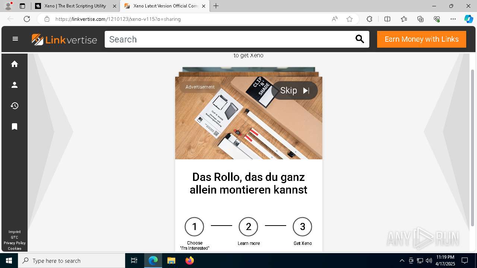The width and height of the screenshot is (477, 268).
Task: Go back with the browser back arrow
Action: tap(10, 19)
